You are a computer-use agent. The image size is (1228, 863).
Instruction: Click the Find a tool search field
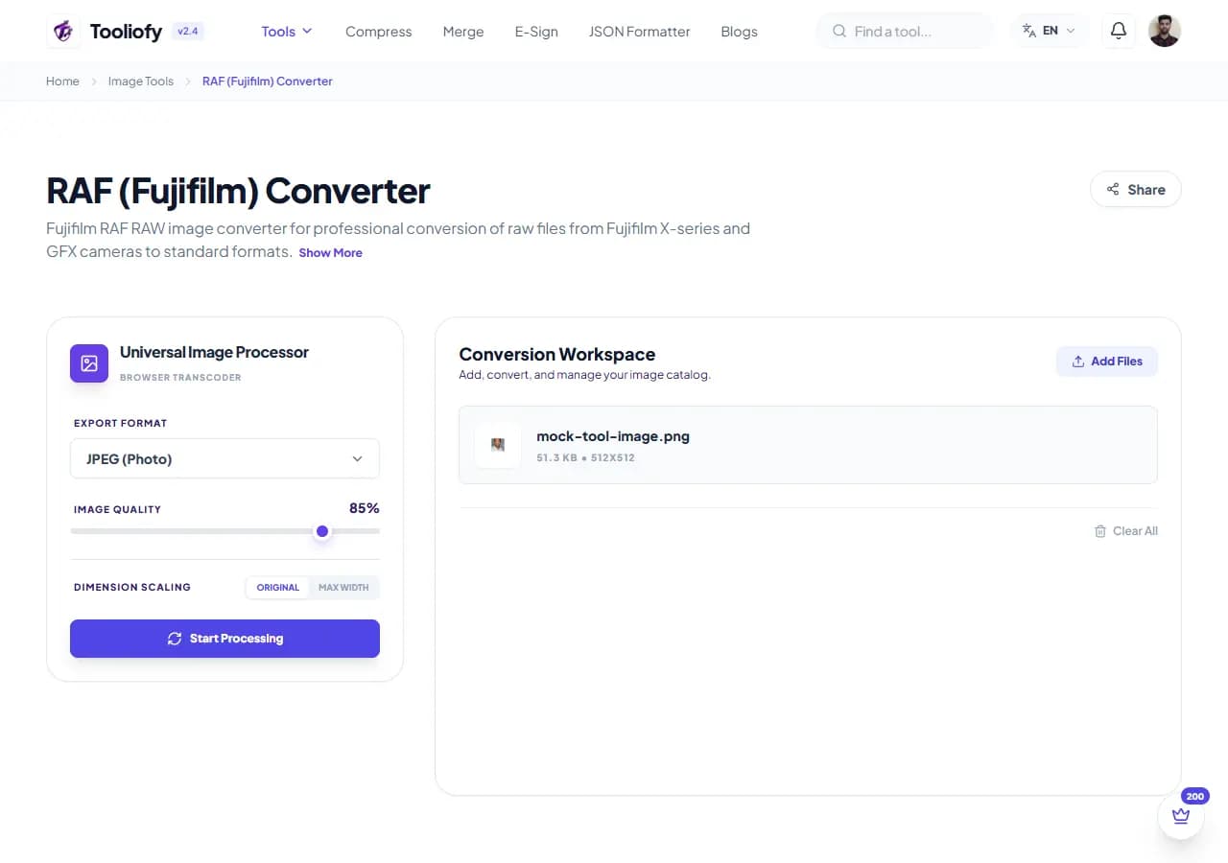coord(905,31)
